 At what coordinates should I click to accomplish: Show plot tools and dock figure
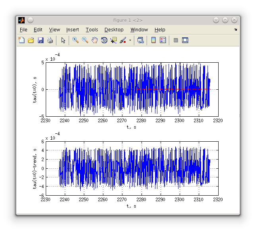point(185,40)
